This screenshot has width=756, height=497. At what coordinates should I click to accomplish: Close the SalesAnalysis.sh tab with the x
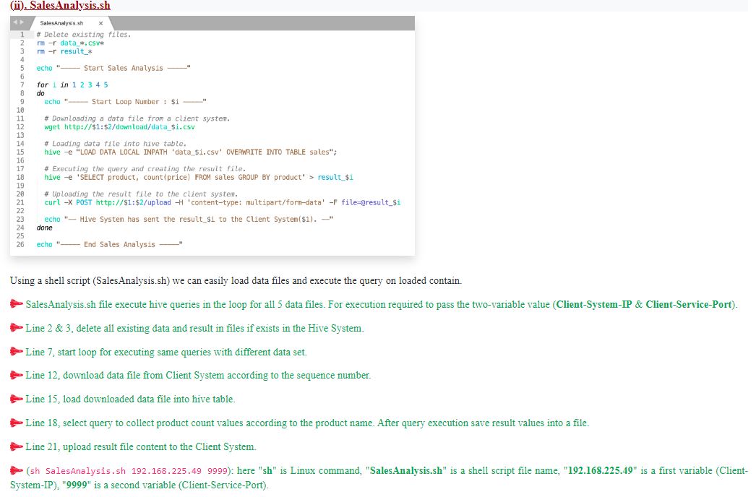point(100,22)
